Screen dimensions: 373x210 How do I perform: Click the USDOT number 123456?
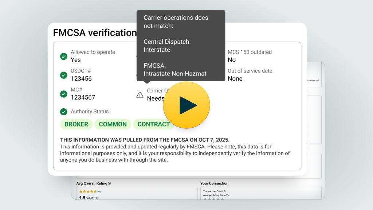pyautogui.click(x=81, y=78)
